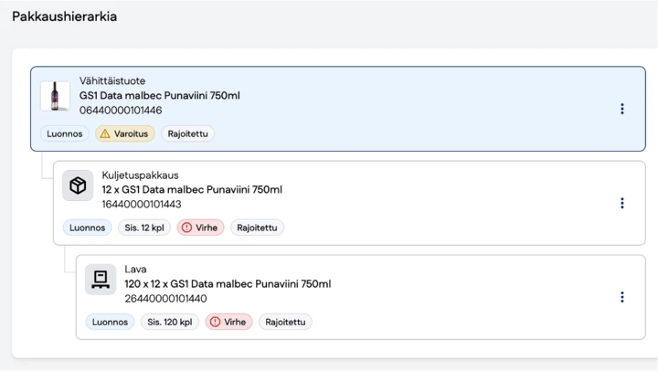
Task: Open the three-dot menu for Lava card
Action: 622,297
